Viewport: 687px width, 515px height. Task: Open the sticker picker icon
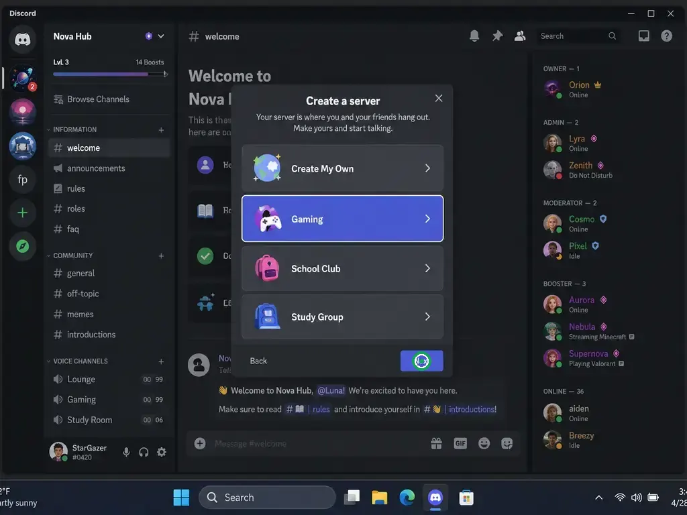507,444
